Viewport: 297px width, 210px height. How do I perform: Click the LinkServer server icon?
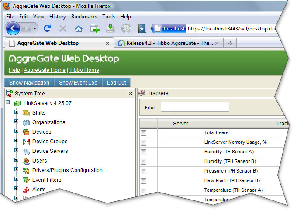pyautogui.click(x=17, y=103)
